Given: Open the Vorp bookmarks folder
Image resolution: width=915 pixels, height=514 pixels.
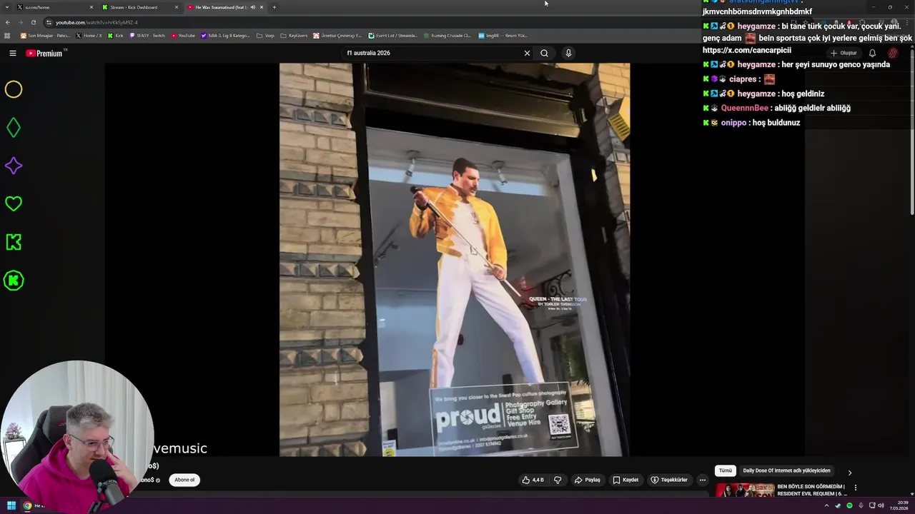Looking at the screenshot, I should (265, 35).
